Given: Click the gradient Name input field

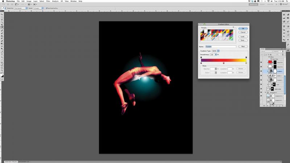Looking at the screenshot, I should coord(220,46).
